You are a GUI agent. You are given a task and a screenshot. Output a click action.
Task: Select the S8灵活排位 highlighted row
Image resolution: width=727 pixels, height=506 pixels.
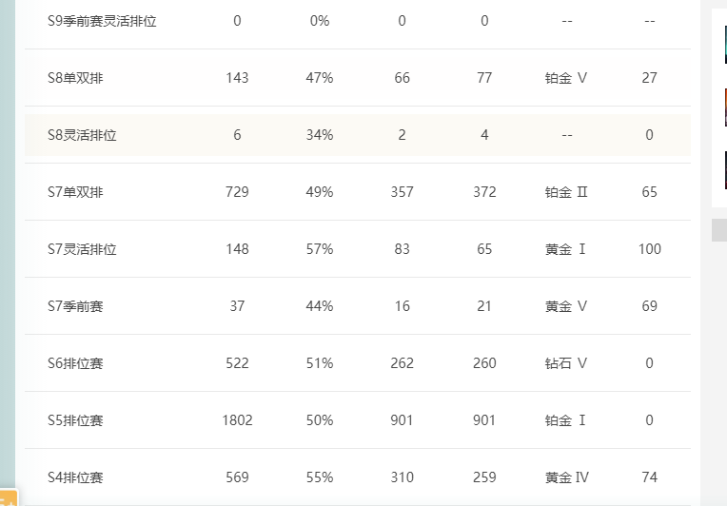358,135
